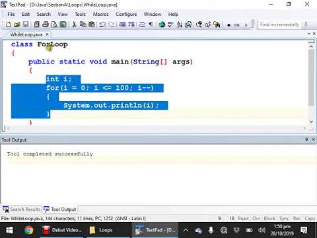This screenshot has width=317, height=238.
Task: Click the Redo arrow icon
Action: [x=112, y=24]
